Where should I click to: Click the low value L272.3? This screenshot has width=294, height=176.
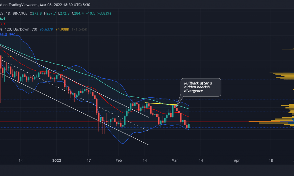point(64,13)
